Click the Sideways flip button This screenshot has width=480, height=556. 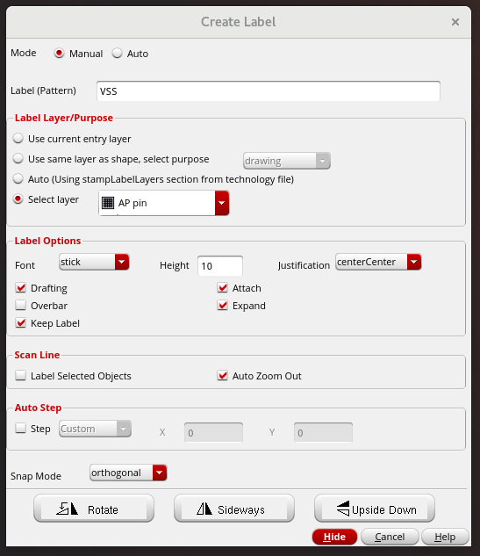[234, 509]
